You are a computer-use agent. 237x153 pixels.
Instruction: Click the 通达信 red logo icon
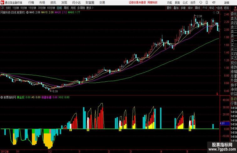pyautogui.click(x=2, y=3)
